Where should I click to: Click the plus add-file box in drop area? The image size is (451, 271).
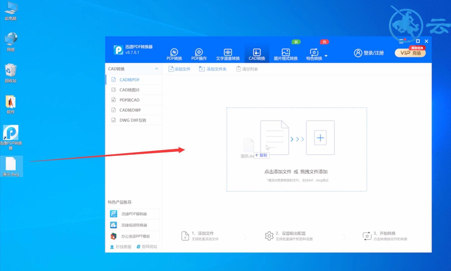pos(320,138)
